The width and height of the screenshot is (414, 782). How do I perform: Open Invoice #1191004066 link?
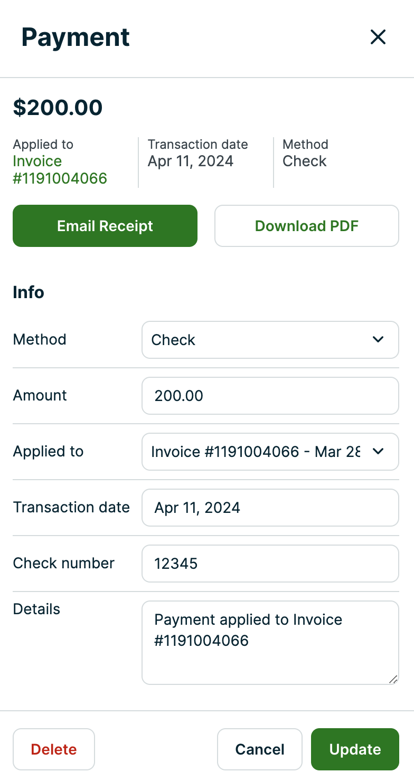pyautogui.click(x=60, y=170)
